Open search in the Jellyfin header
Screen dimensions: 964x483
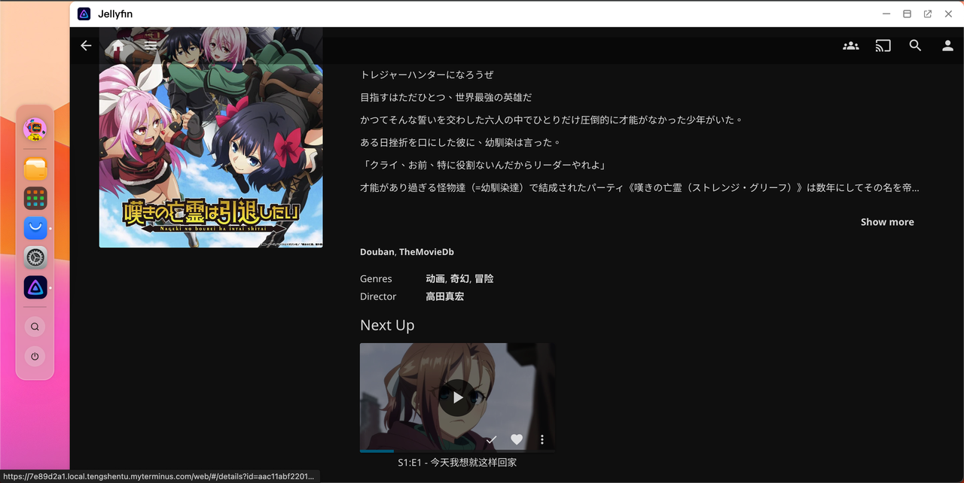pos(915,46)
